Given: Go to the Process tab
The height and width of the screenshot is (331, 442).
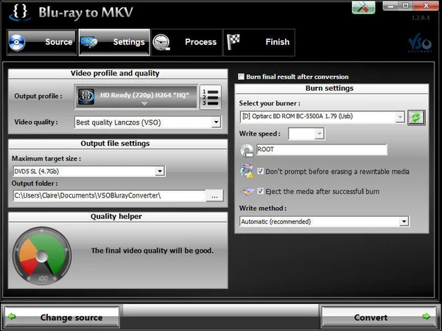Looking at the screenshot, I should pyautogui.click(x=186, y=42).
